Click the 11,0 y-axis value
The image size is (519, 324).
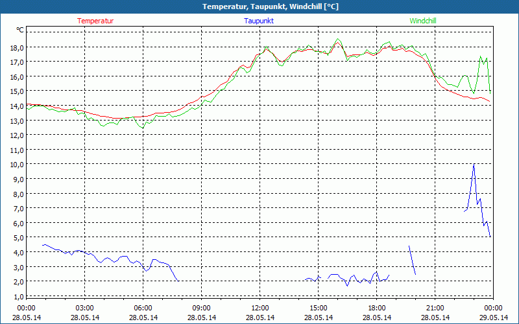(17, 150)
